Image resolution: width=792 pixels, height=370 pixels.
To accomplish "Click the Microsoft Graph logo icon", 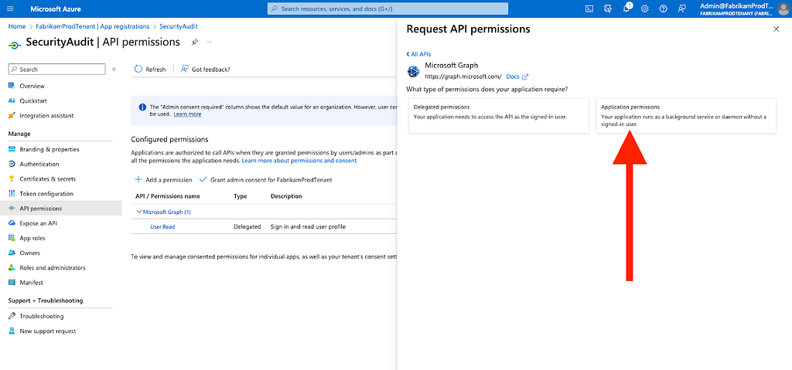I will click(x=413, y=71).
